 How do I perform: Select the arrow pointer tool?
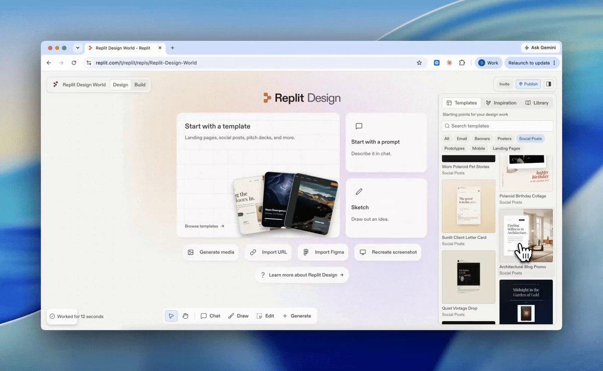click(171, 316)
